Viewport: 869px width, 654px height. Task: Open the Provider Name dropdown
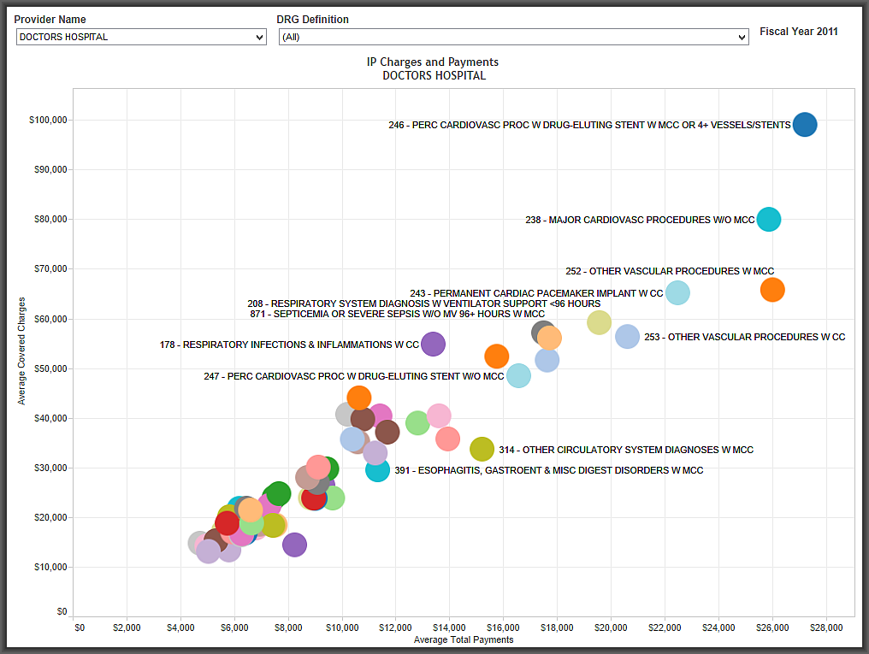coord(141,38)
